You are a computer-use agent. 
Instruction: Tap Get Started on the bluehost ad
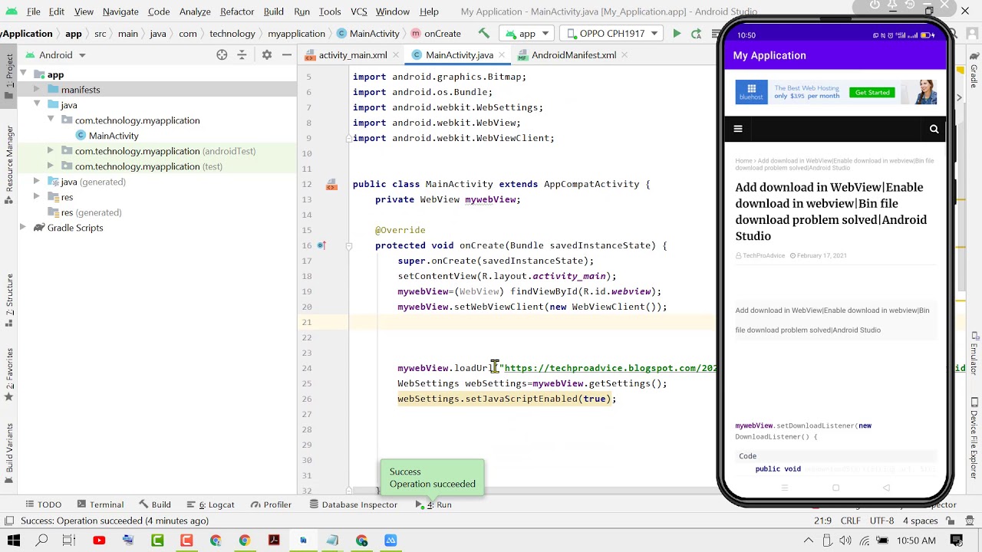click(872, 92)
